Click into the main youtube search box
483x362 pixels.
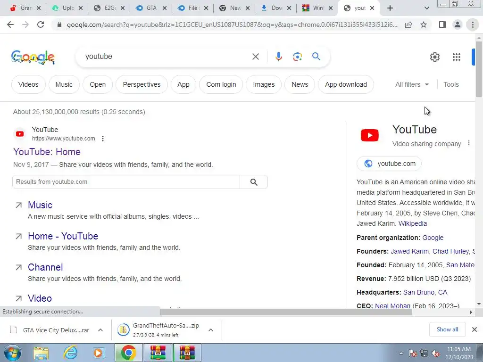click(167, 57)
